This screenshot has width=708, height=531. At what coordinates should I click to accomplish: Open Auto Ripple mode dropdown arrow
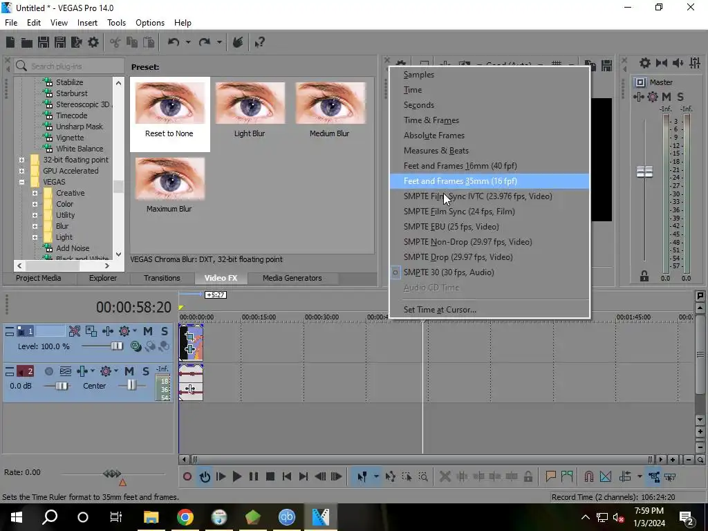[640, 476]
